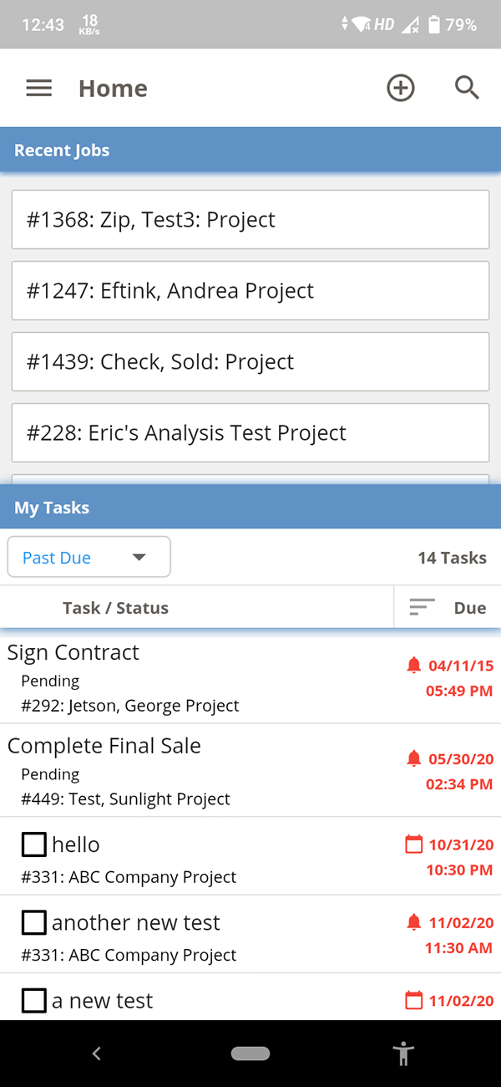
Task: Tap the calendar icon on hello task
Action: [413, 845]
